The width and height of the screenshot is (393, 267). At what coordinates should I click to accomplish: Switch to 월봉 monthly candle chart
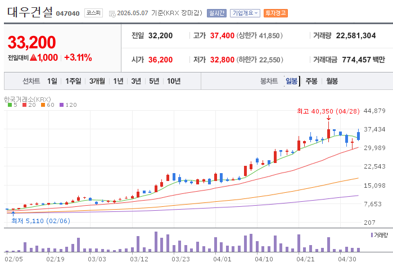pyautogui.click(x=332, y=81)
